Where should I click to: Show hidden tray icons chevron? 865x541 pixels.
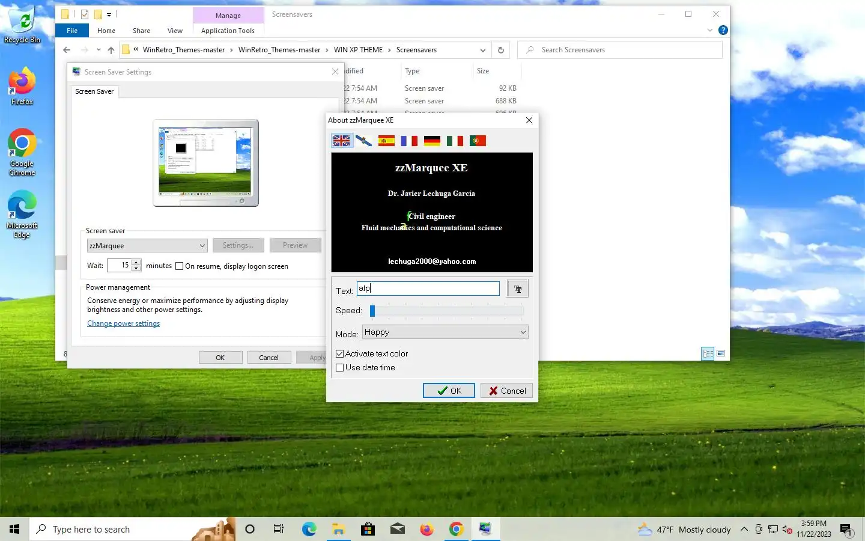click(744, 530)
